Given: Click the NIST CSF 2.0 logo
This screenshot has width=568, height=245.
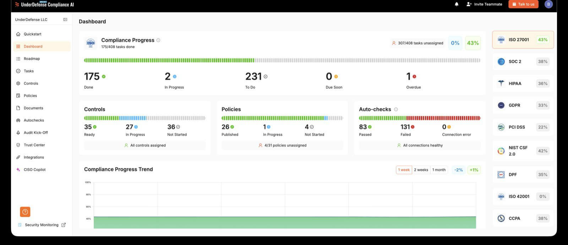Looking at the screenshot, I should pyautogui.click(x=501, y=151).
